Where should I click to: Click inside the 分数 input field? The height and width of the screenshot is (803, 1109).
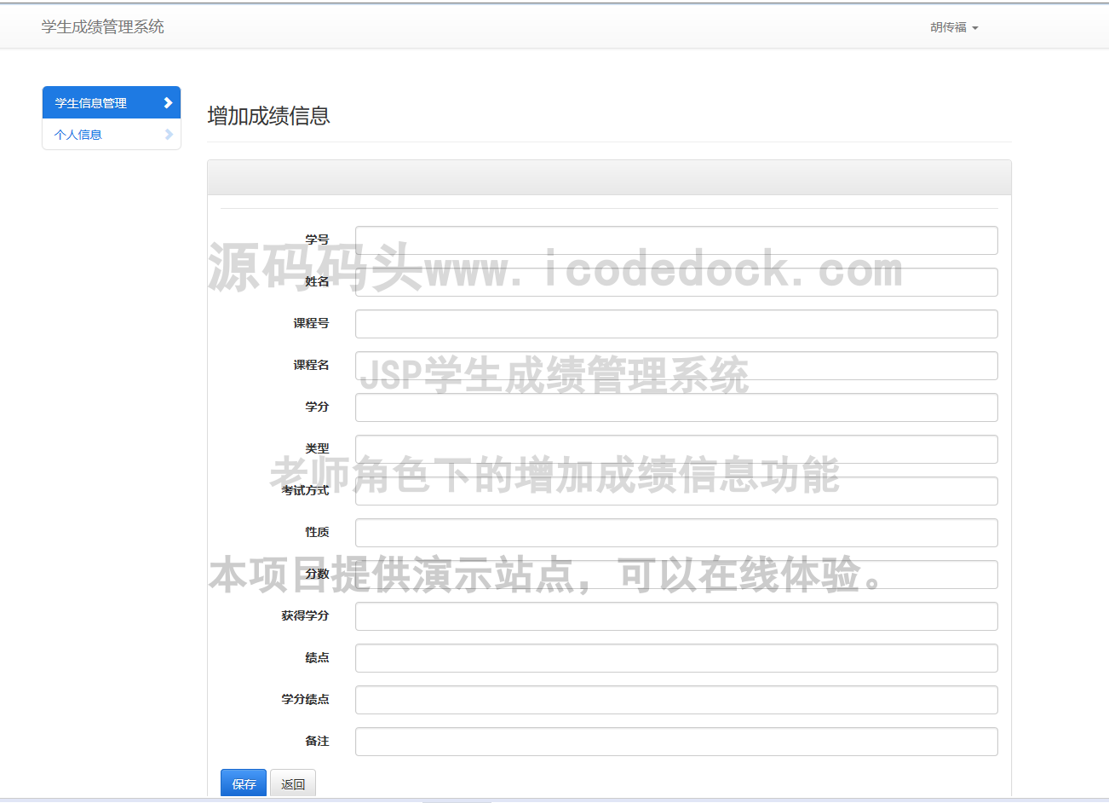point(676,574)
